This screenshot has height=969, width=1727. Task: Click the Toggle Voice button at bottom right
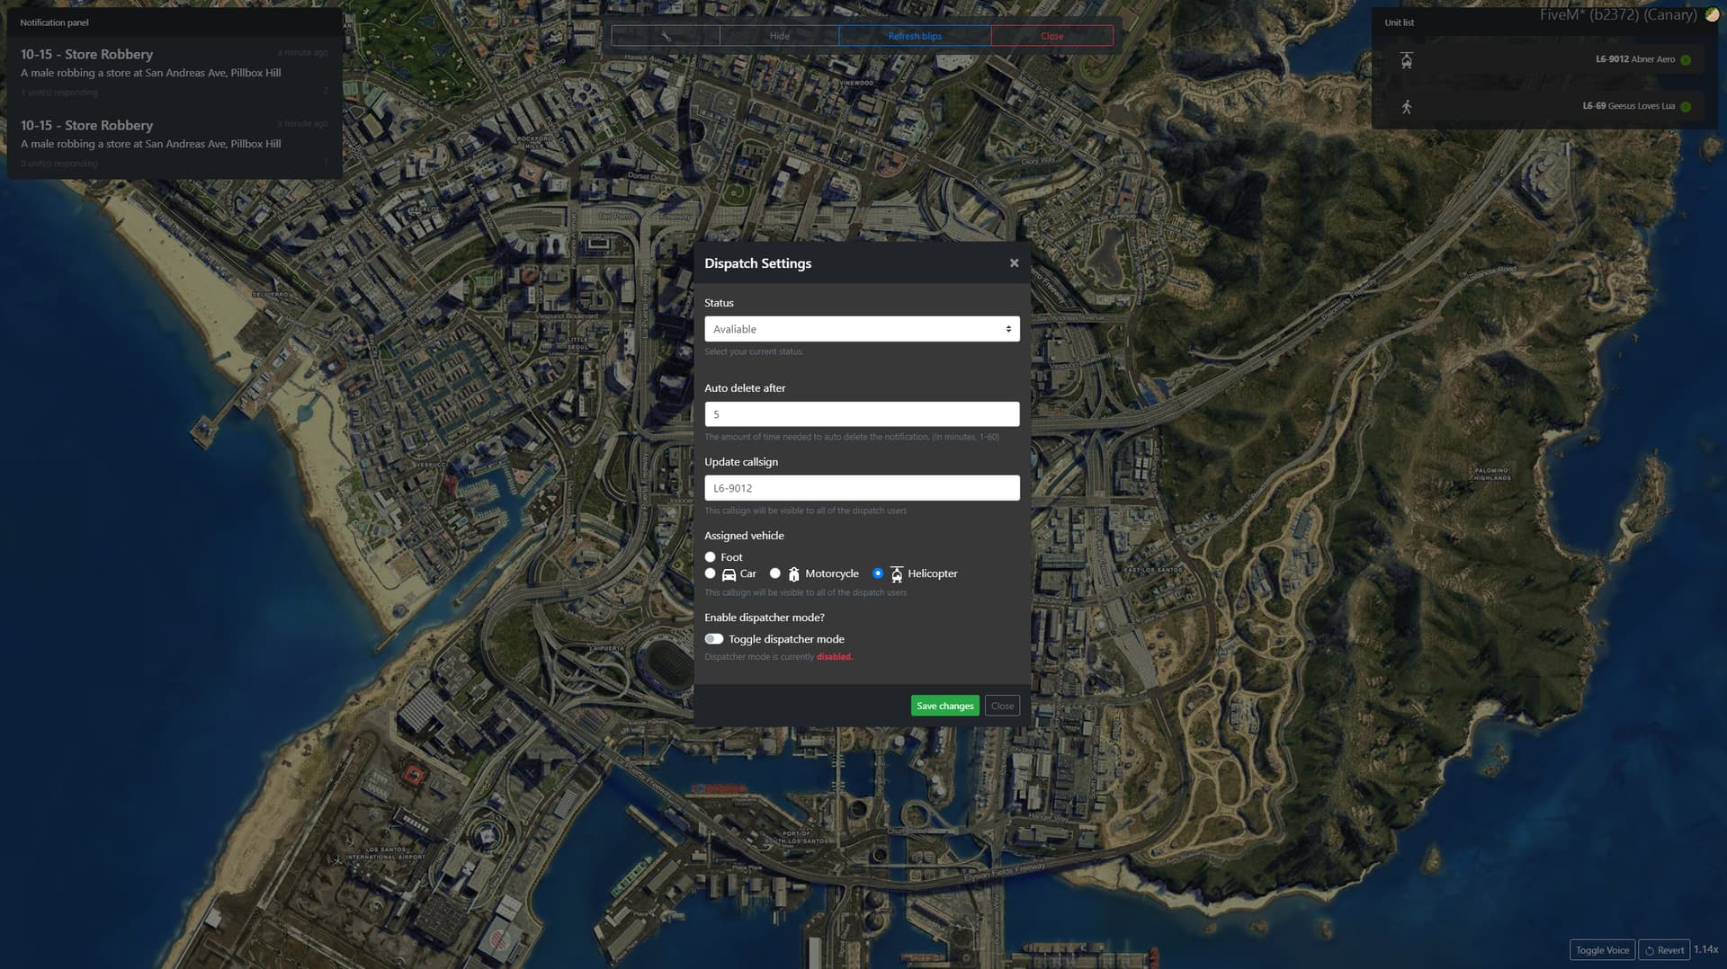[x=1602, y=949]
